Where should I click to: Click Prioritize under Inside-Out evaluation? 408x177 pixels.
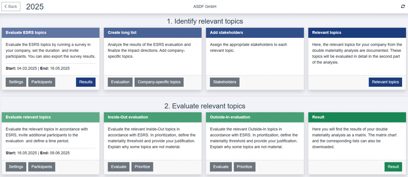pyautogui.click(x=142, y=167)
